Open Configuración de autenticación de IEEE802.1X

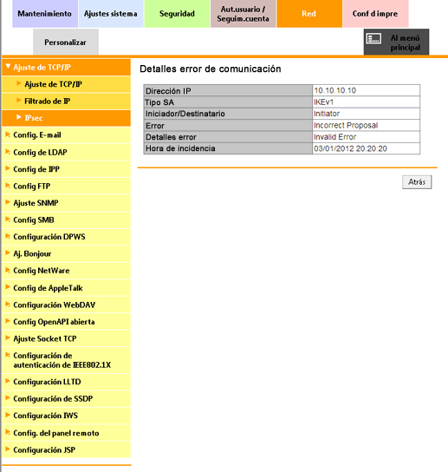click(x=66, y=360)
